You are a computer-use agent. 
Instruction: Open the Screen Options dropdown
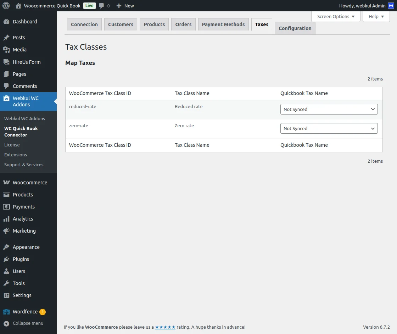pyautogui.click(x=335, y=16)
